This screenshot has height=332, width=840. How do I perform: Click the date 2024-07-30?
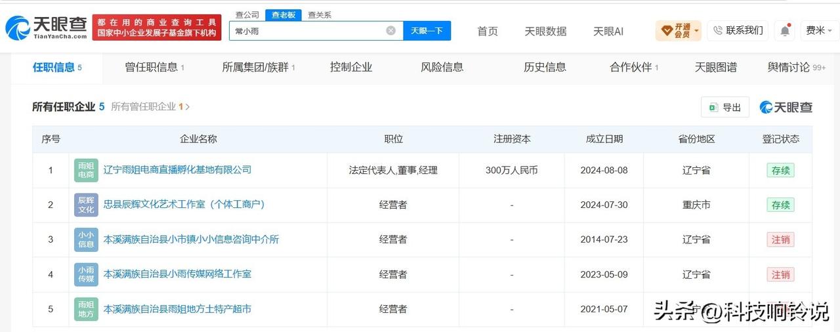tap(604, 205)
